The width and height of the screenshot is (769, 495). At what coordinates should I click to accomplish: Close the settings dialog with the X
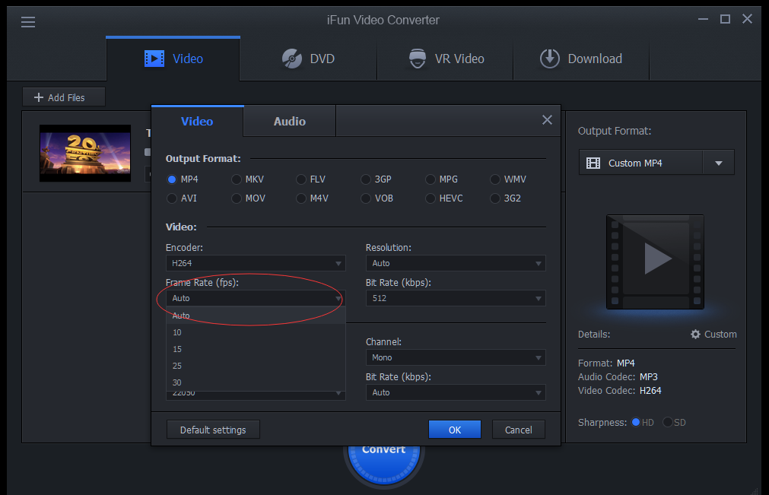(x=548, y=120)
